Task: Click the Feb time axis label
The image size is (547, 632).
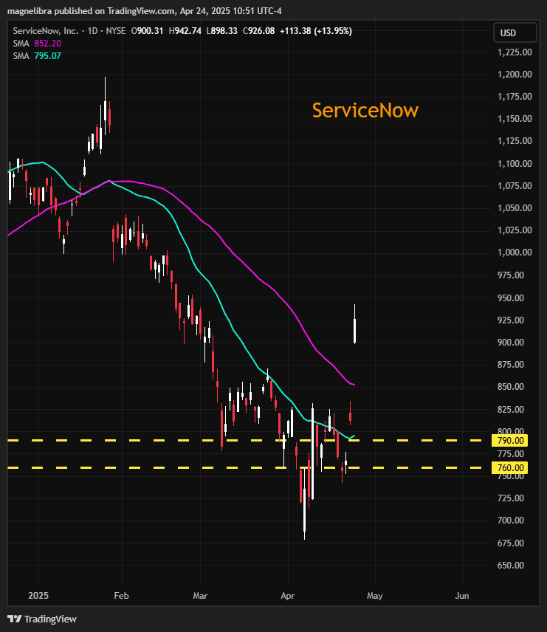Action: pyautogui.click(x=121, y=595)
